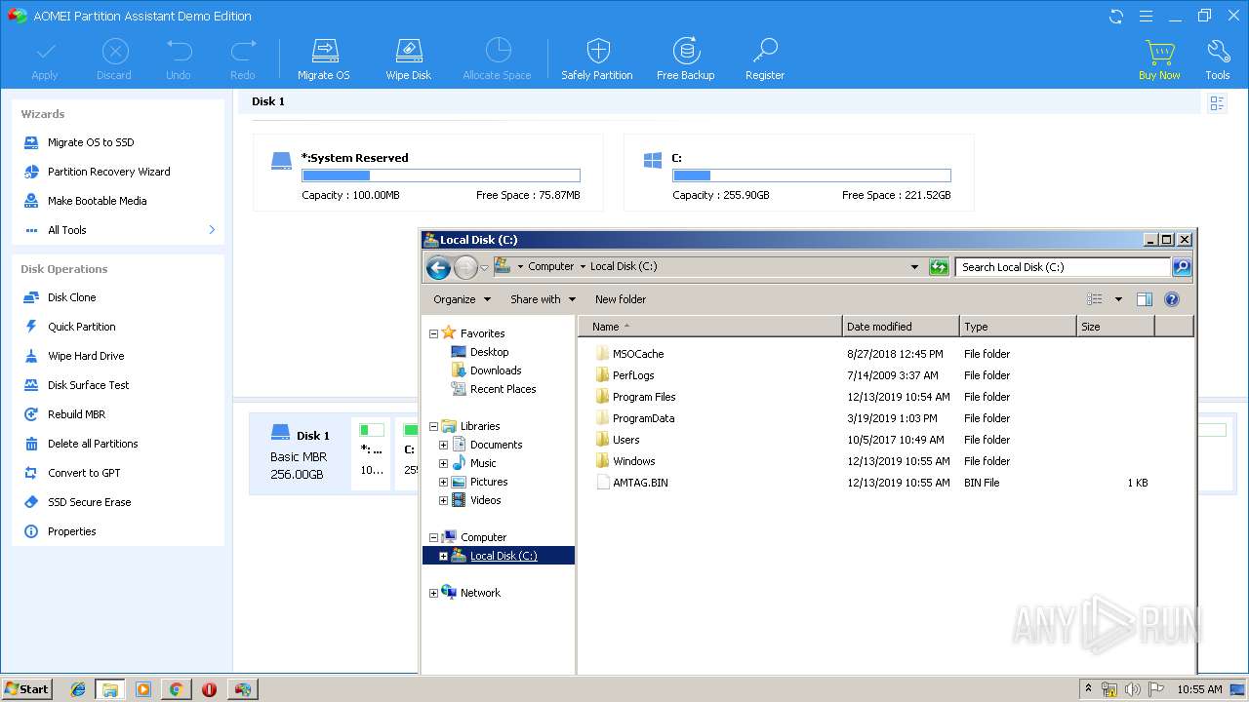This screenshot has height=702, width=1249.
Task: Select the AMTAG.BIN file
Action: click(x=640, y=483)
